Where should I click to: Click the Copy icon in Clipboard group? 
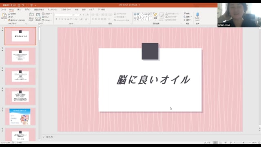click(9, 17)
